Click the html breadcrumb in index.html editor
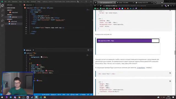The image size is (176, 99). 37,8
